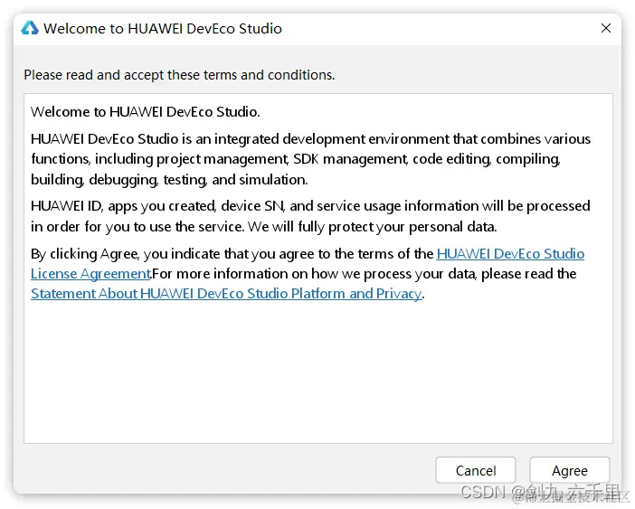This screenshot has height=509, width=635.
Task: Click the 'Welcome to HUAWEI DevEco Studio.' first paragraph
Action: (x=145, y=112)
